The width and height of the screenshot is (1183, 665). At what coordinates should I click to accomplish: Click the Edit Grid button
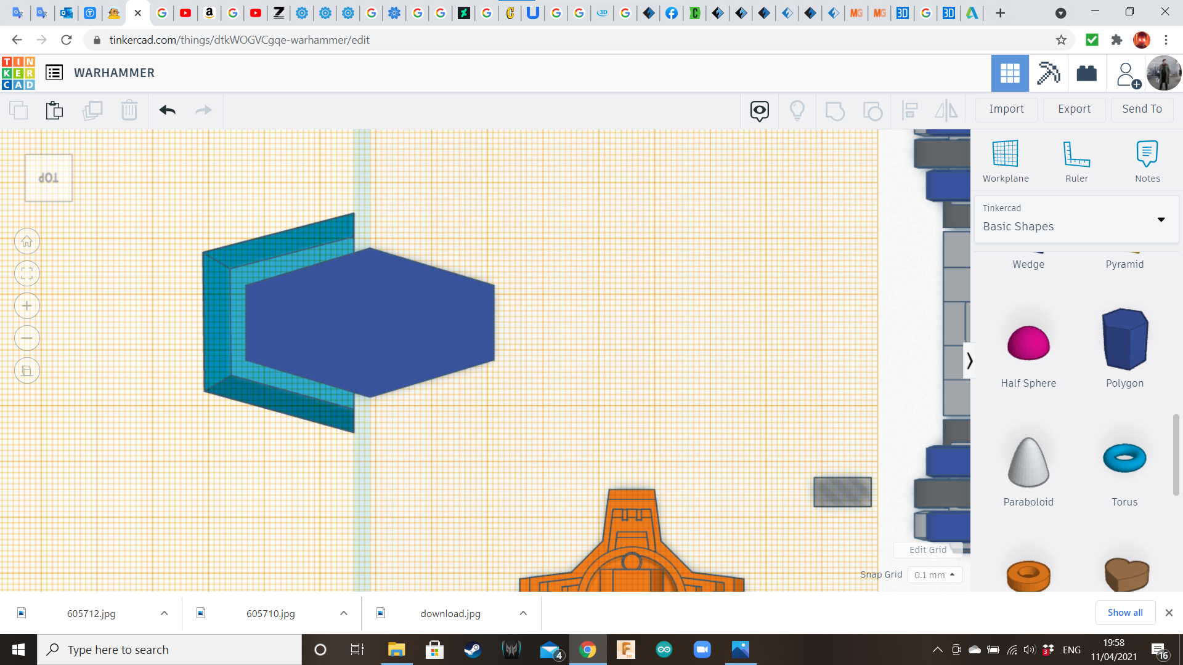coord(927,550)
